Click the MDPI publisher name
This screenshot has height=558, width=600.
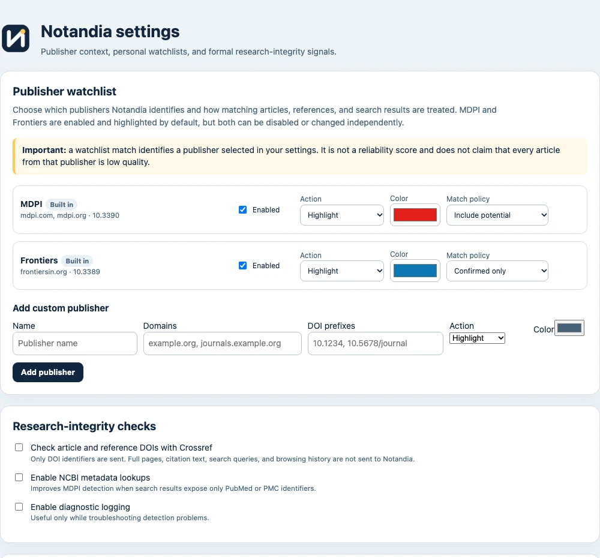point(31,204)
